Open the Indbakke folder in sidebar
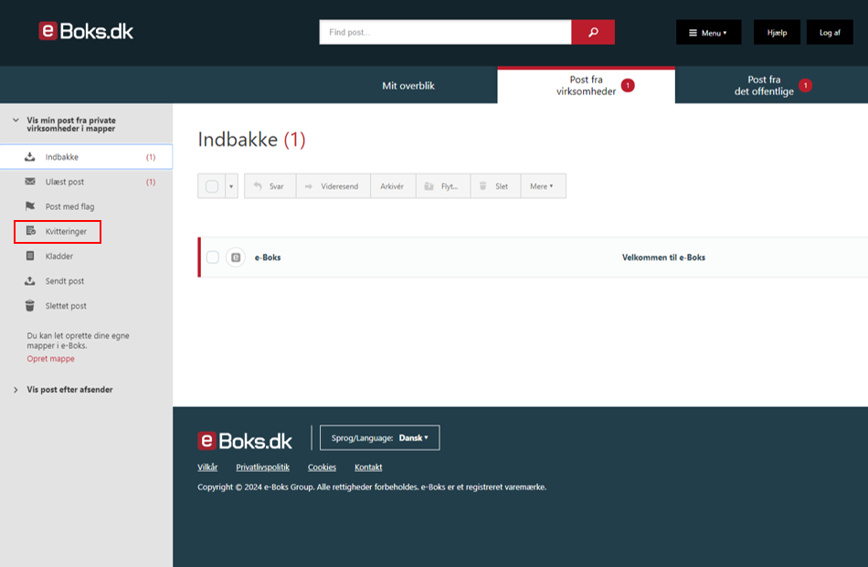Screen dimensions: 868x567 [87, 157]
